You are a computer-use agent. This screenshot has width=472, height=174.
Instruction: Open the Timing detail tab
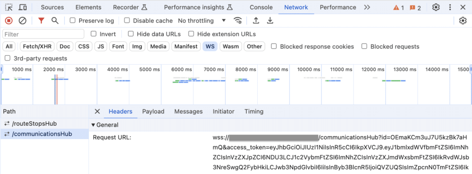coord(254,112)
